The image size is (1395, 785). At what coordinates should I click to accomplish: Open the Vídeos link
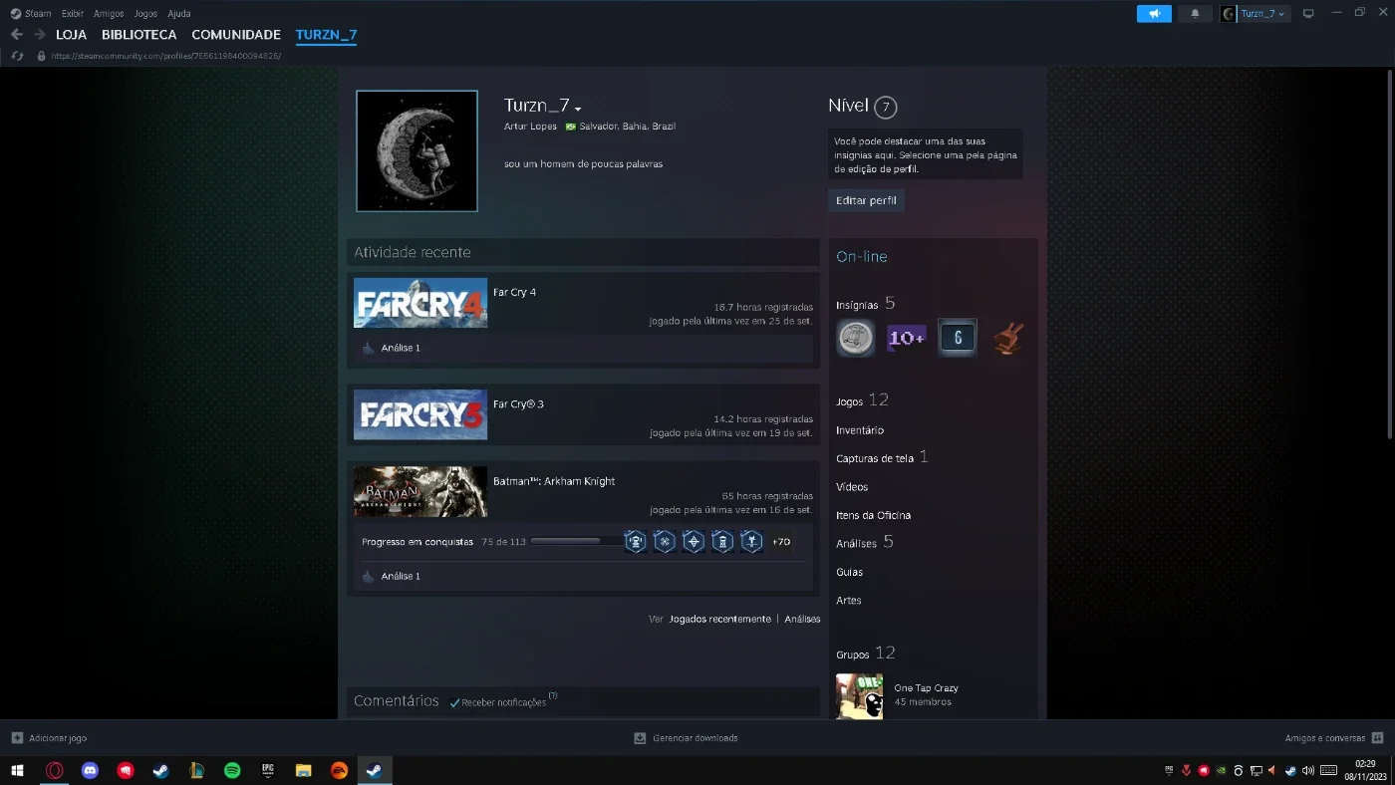click(x=852, y=487)
